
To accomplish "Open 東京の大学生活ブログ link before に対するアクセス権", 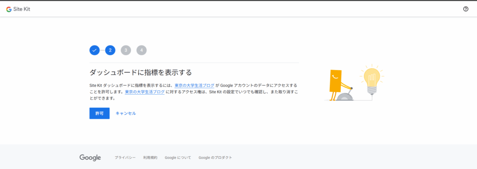I will 145,92.
